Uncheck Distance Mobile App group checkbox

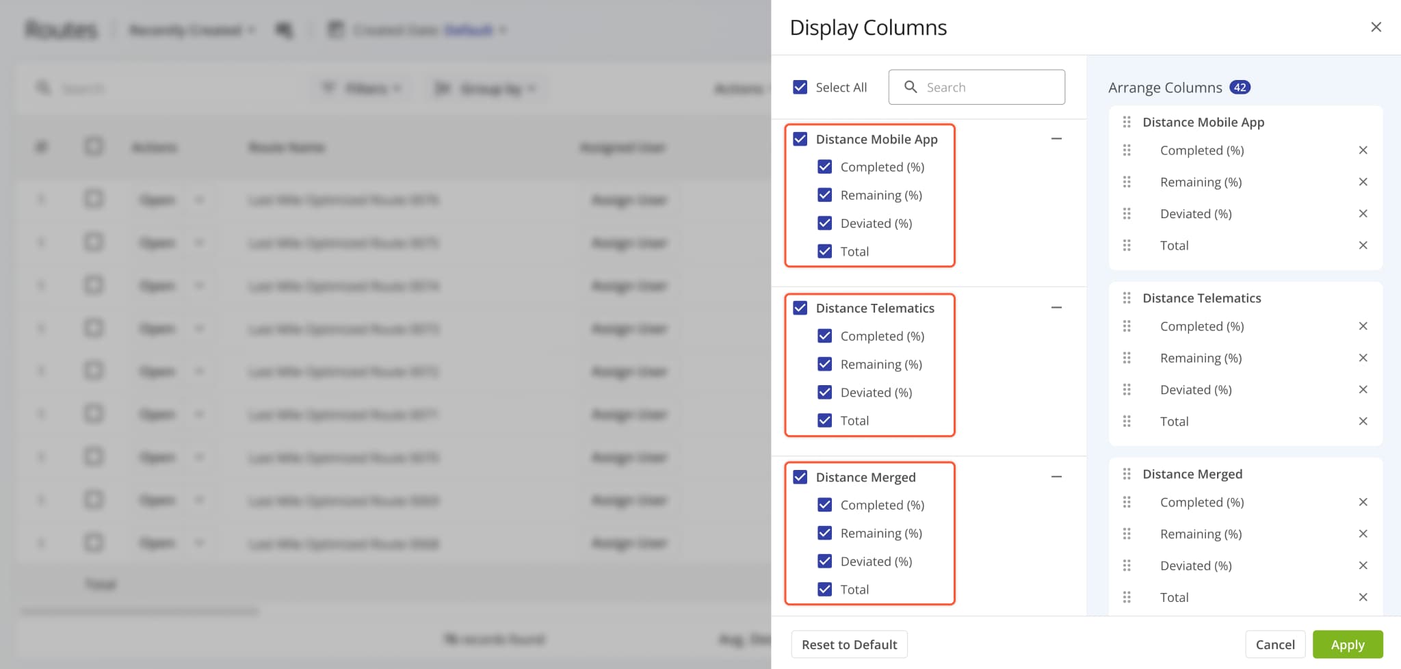[800, 140]
